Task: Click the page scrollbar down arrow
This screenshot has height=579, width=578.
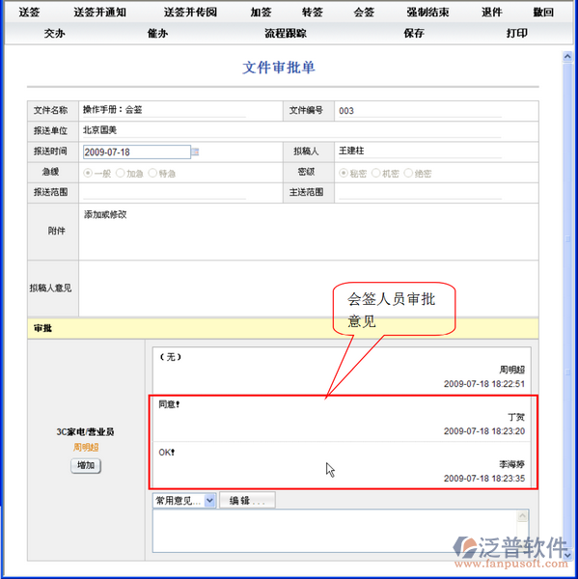Action: (x=567, y=554)
